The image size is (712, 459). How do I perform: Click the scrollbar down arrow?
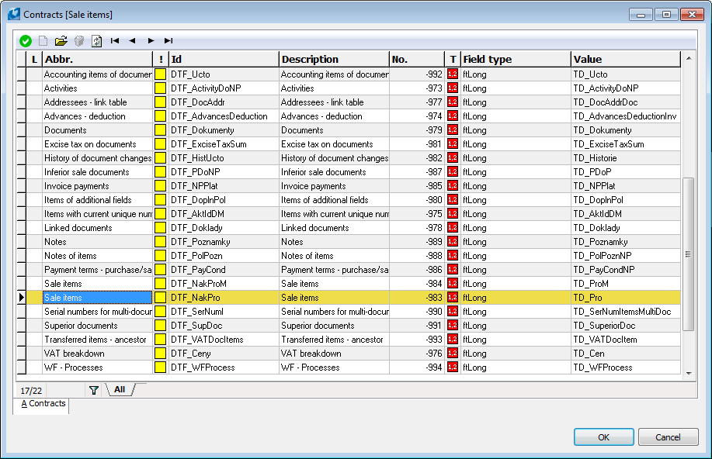(689, 373)
